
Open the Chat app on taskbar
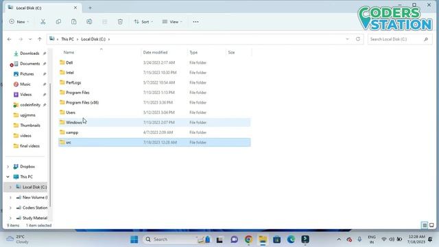pos(235,239)
